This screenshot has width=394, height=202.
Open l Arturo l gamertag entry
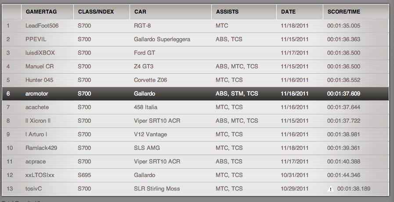coord(36,135)
